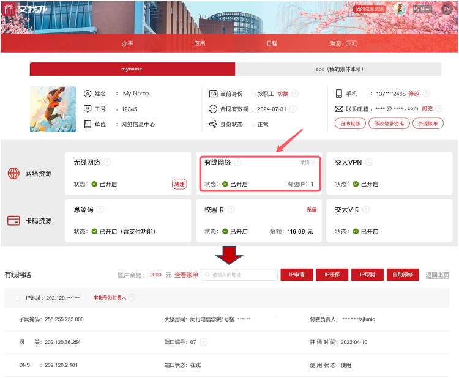Expand the 详情 details of 有线网络

(307, 163)
